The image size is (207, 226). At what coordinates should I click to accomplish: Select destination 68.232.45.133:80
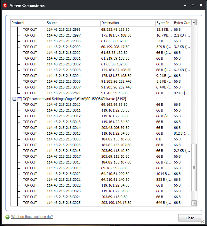[115, 29]
